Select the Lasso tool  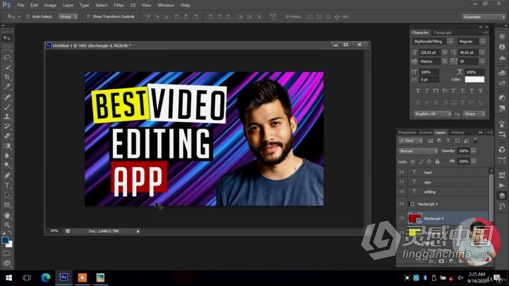pyautogui.click(x=7, y=57)
